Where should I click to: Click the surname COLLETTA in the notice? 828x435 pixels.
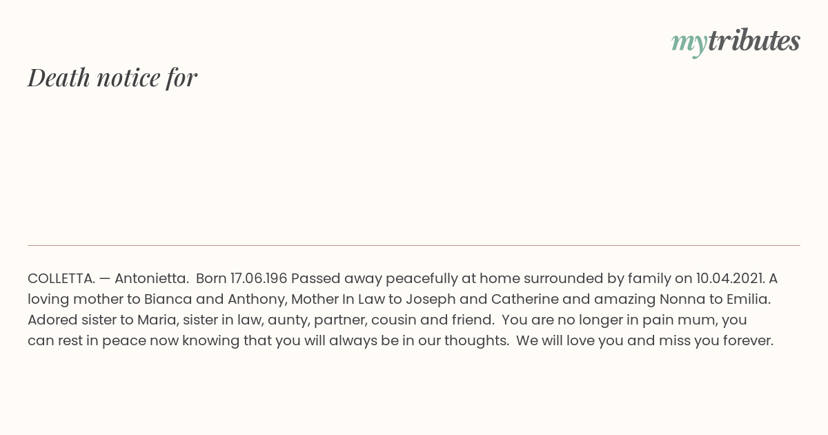click(61, 278)
